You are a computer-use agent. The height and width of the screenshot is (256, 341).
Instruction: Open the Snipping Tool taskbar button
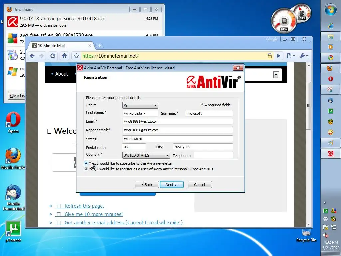(330, 89)
